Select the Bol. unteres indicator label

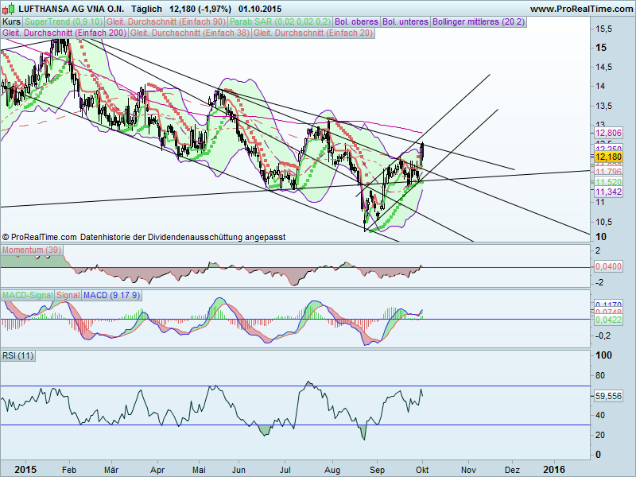pyautogui.click(x=405, y=22)
